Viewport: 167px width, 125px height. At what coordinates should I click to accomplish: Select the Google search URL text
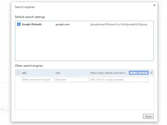(119, 24)
